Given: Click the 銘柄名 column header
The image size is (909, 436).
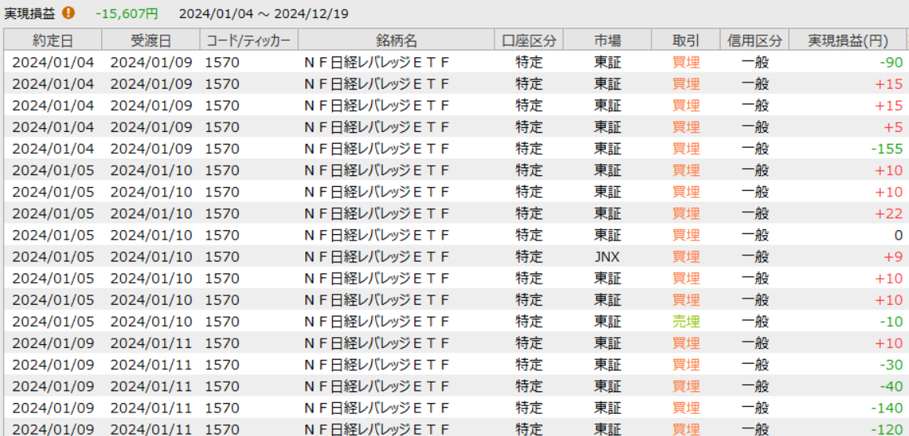Looking at the screenshot, I should (x=396, y=41).
